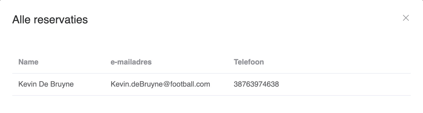Viewport: 423px width, 113px height.
Task: Select the Name column header
Action: (28, 62)
